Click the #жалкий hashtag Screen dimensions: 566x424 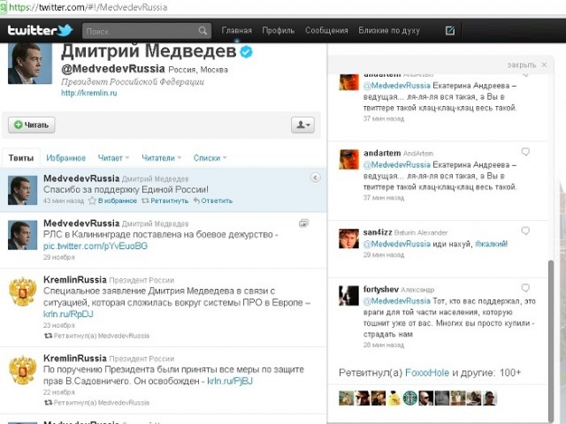[492, 244]
